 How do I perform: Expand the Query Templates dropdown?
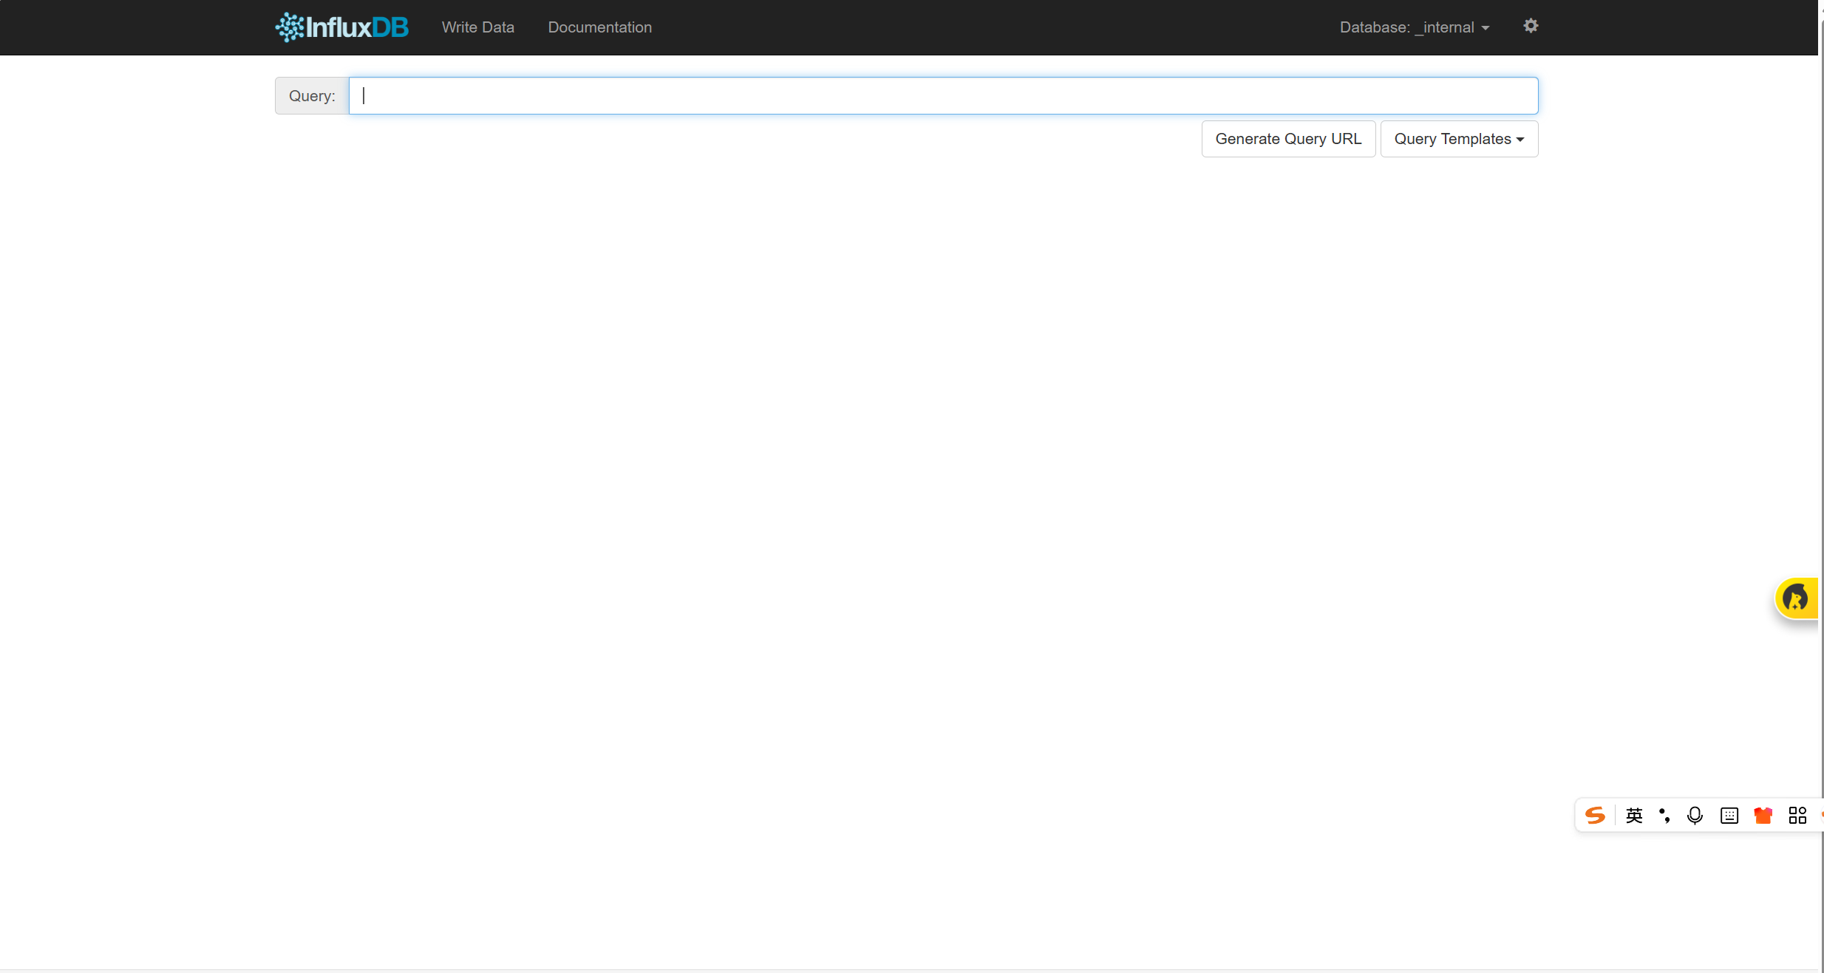[1459, 139]
